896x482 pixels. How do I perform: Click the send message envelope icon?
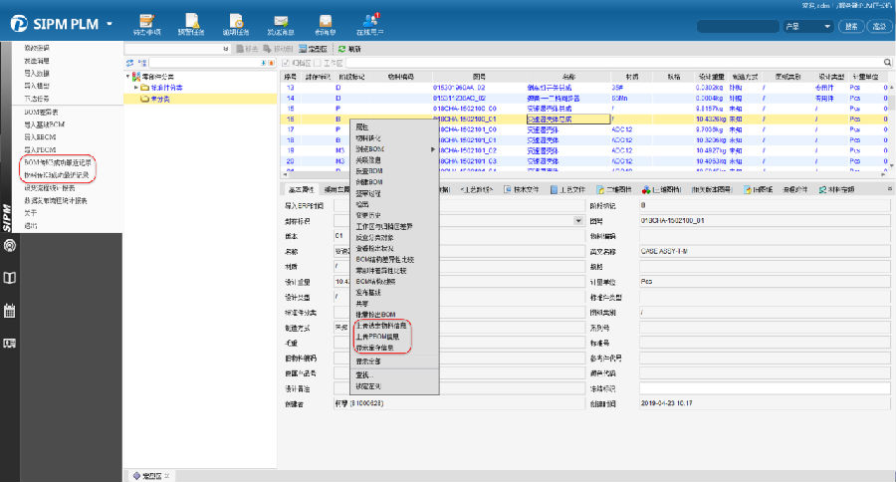point(282,22)
